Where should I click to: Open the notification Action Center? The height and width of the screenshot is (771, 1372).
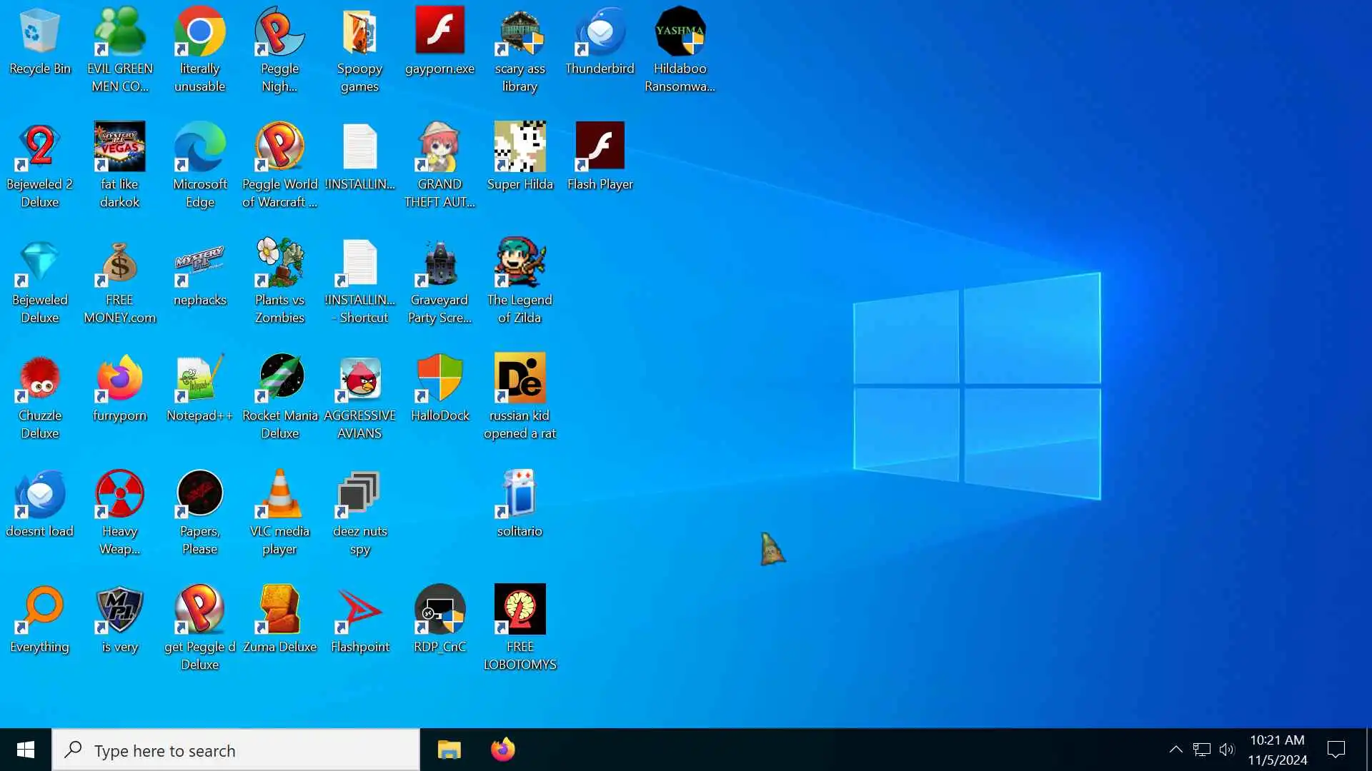(1336, 750)
